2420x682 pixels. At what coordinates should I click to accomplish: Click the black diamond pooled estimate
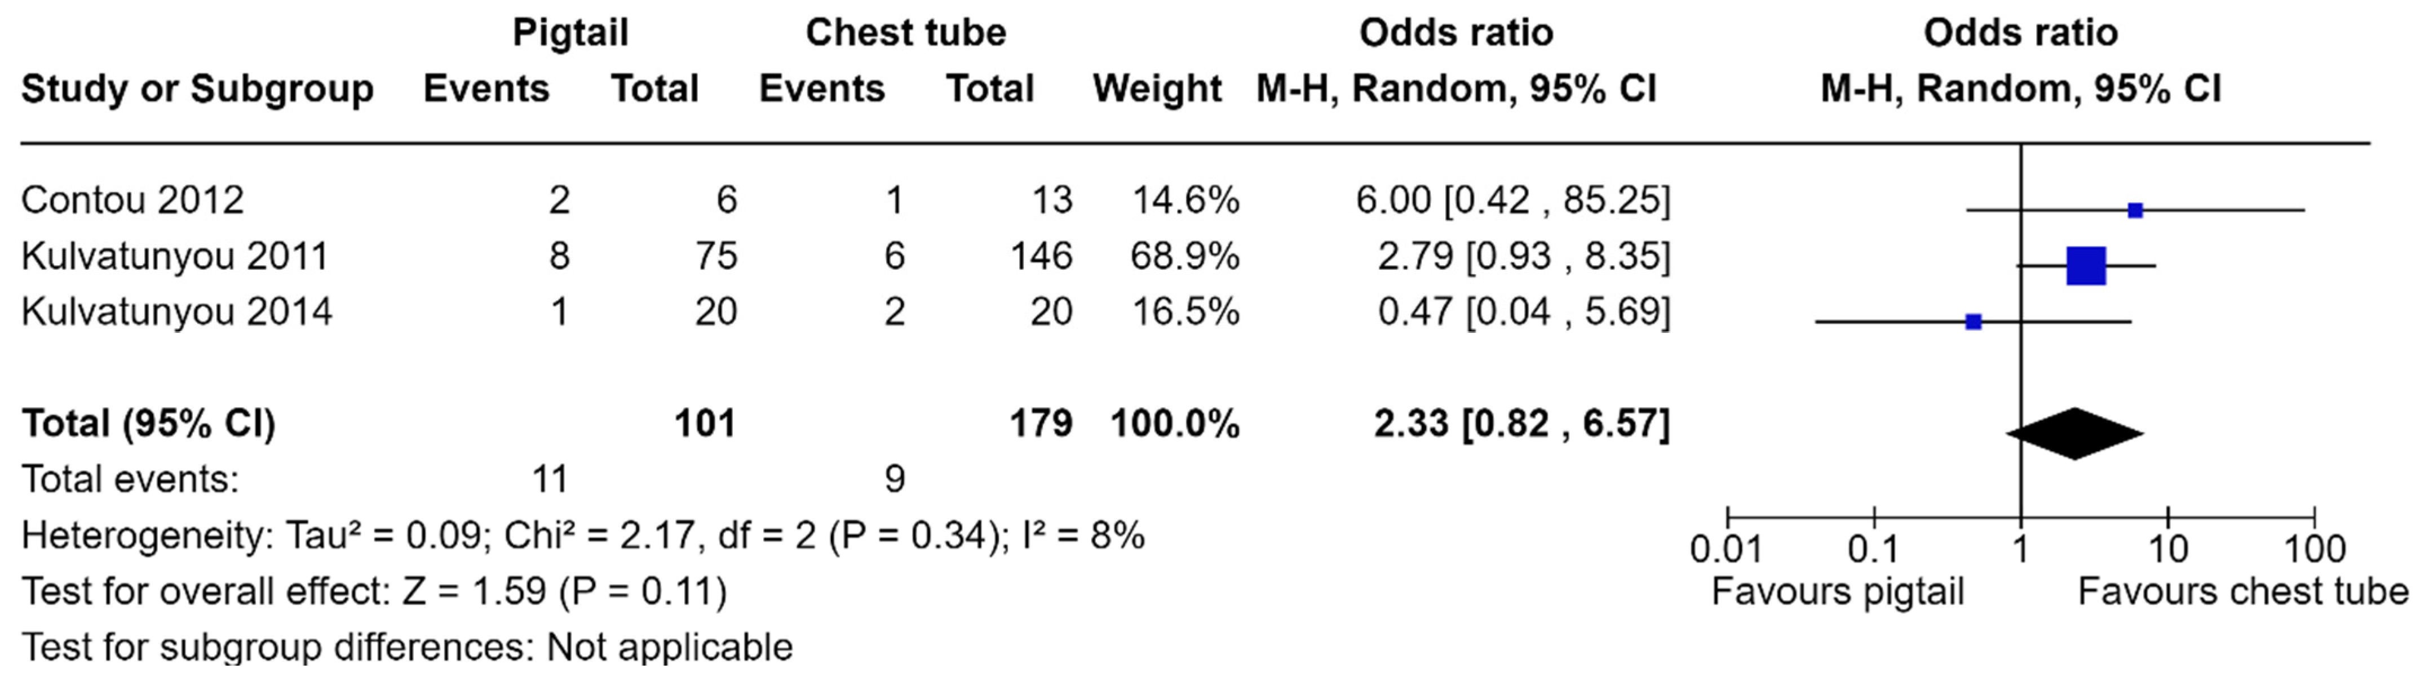[x=2075, y=434]
